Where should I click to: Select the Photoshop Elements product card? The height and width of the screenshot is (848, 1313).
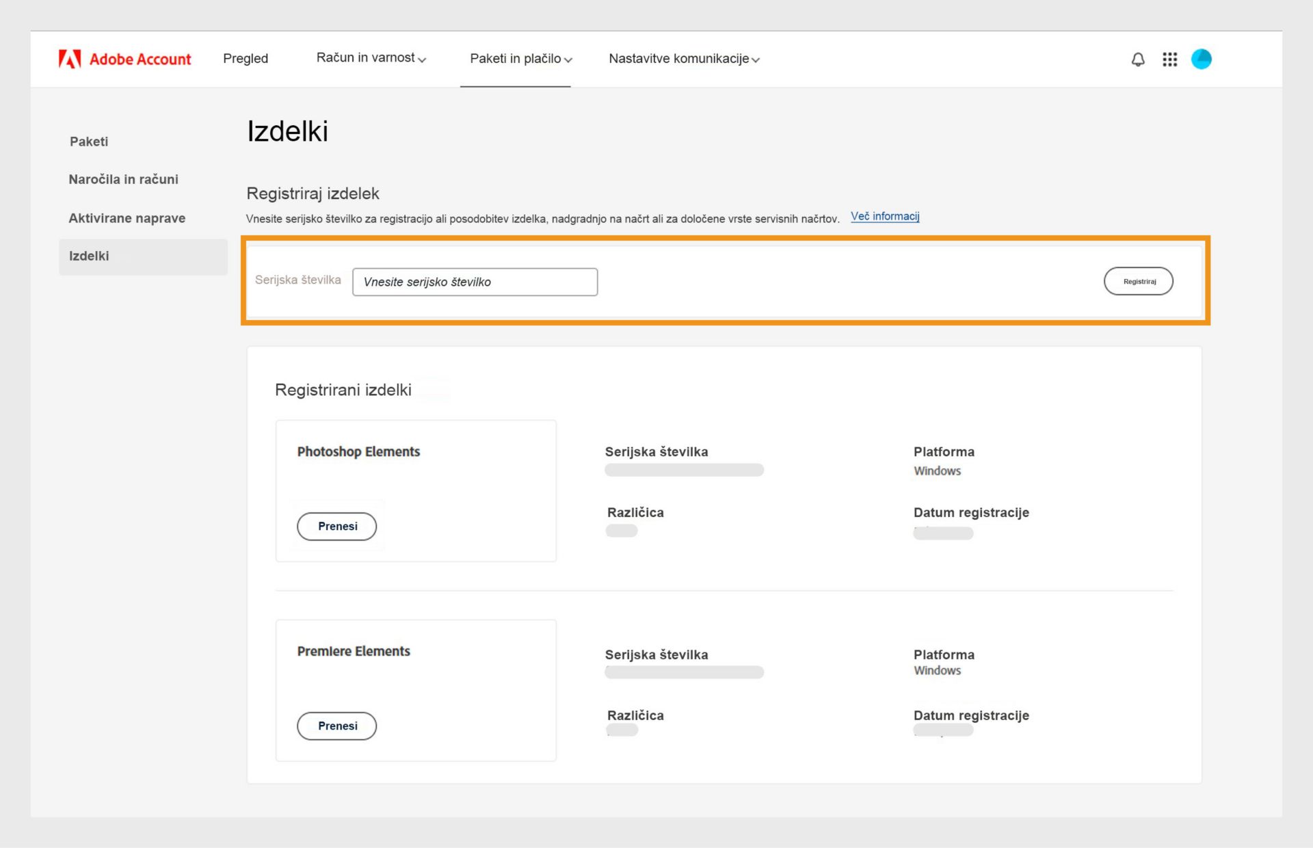[415, 490]
